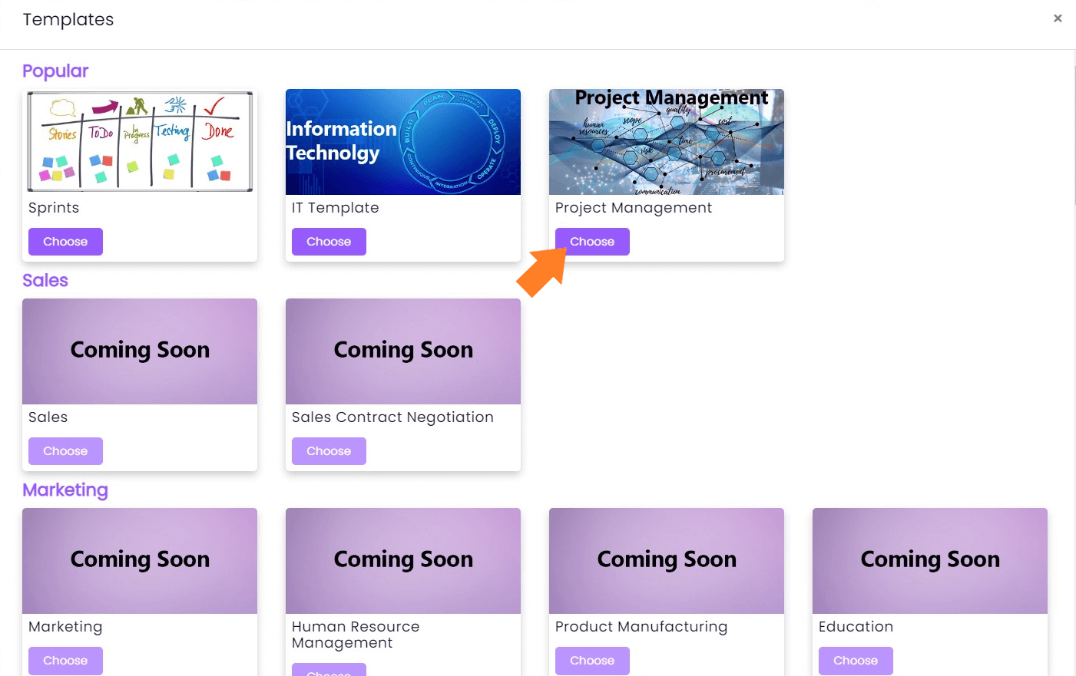This screenshot has width=1076, height=676.
Task: Click Sales Contract Negotiation Coming Soon image
Action: (x=402, y=351)
